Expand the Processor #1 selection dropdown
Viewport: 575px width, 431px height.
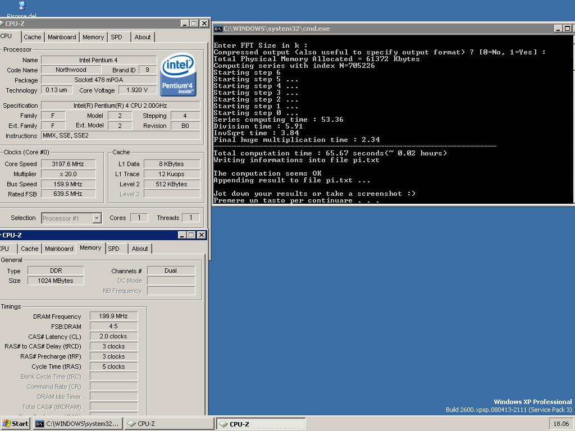click(71, 218)
